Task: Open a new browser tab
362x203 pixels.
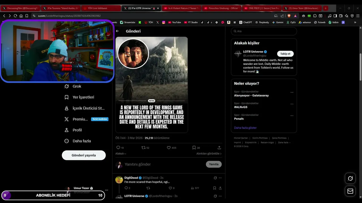Action: [326, 8]
